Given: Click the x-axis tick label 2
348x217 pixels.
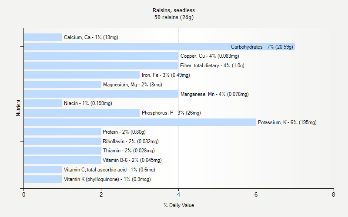Looking at the screenshot, I should (101, 194).
